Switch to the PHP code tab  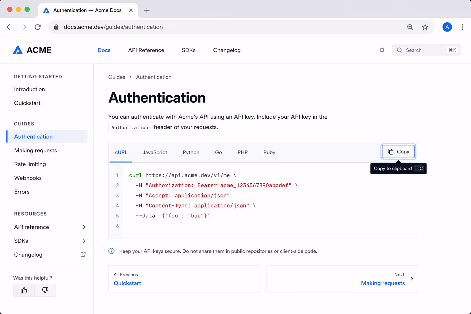pos(243,152)
